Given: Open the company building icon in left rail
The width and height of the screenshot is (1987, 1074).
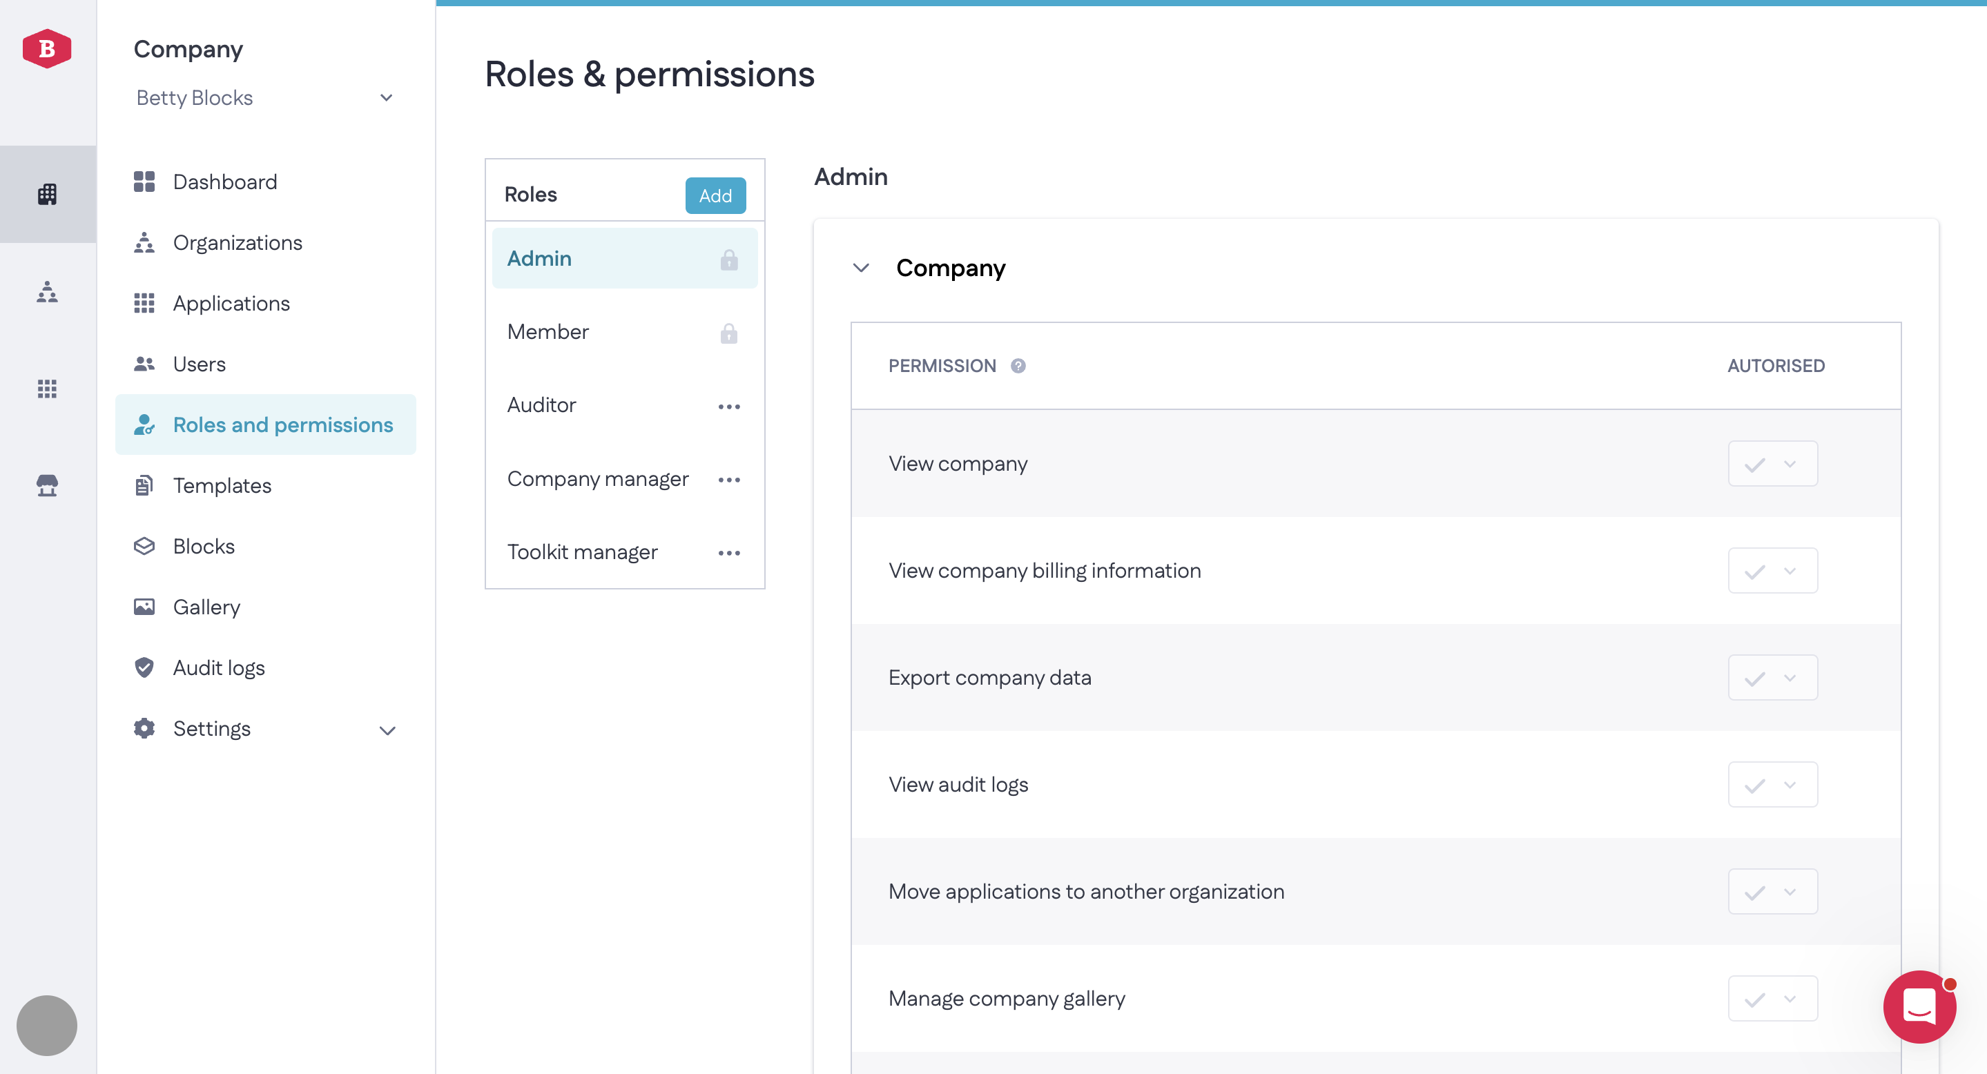Looking at the screenshot, I should [x=47, y=194].
